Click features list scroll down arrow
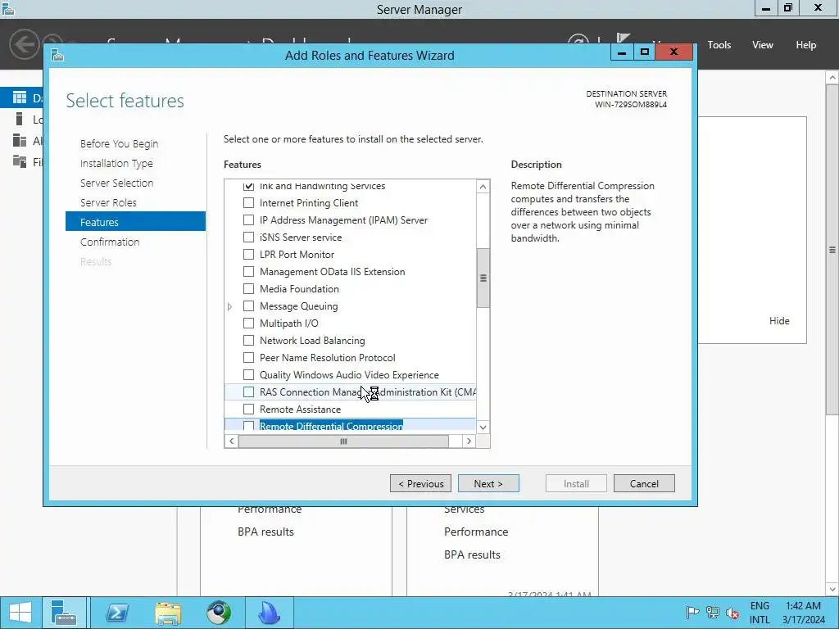 [x=483, y=427]
